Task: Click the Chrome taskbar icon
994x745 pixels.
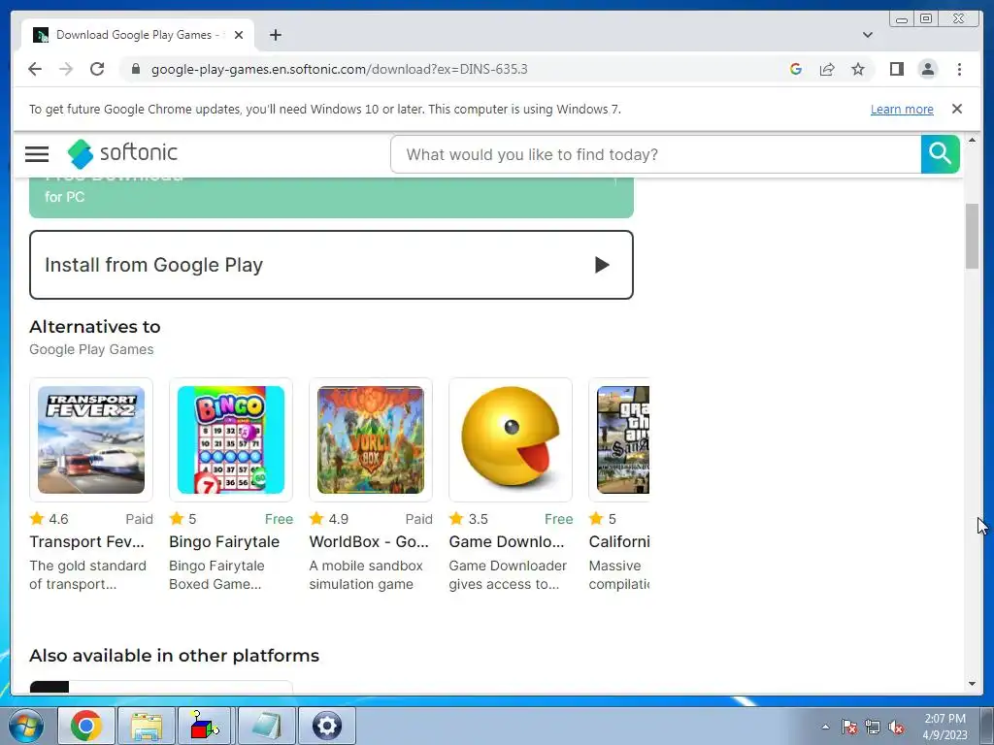Action: (x=86, y=726)
